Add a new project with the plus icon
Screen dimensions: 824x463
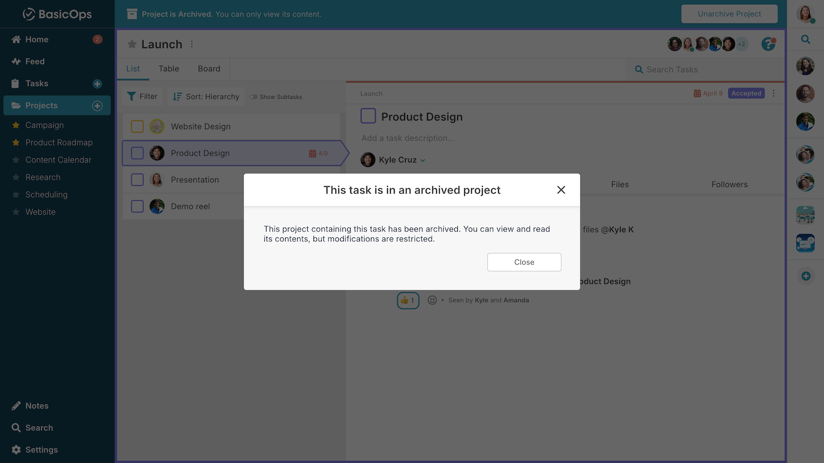pos(97,105)
